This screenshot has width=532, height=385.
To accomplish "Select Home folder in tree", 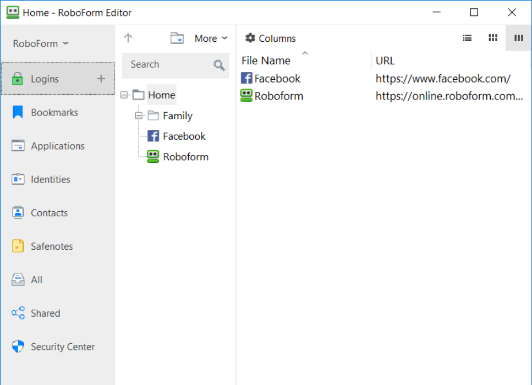I will (x=162, y=95).
